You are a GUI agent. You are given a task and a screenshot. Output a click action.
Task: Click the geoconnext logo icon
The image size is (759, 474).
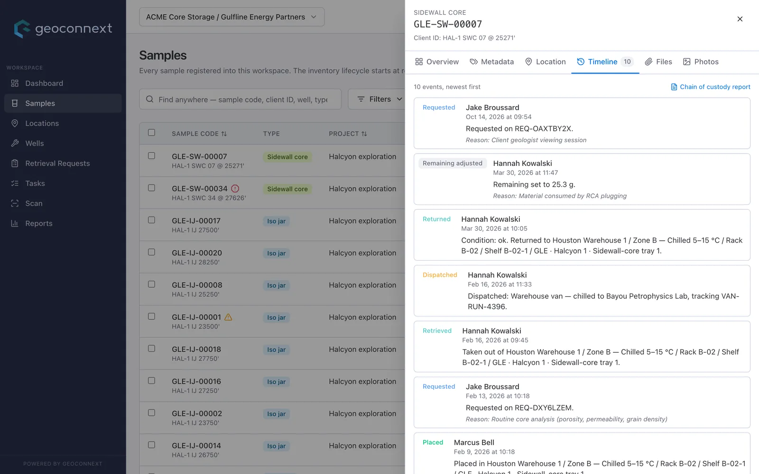tap(22, 29)
